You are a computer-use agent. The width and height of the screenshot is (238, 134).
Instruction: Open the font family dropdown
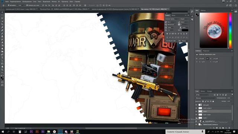click(x=172, y=19)
